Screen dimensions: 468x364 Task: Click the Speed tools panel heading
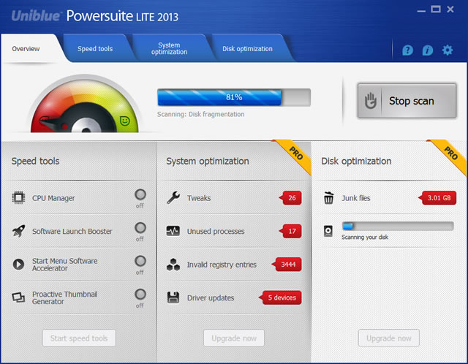tap(36, 161)
